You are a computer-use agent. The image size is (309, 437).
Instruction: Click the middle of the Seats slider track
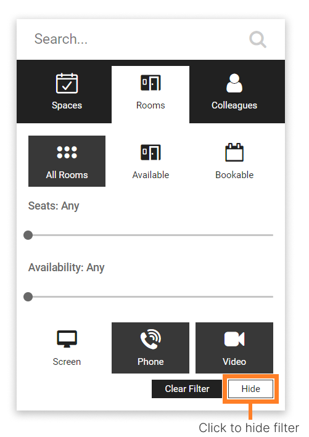pos(150,235)
